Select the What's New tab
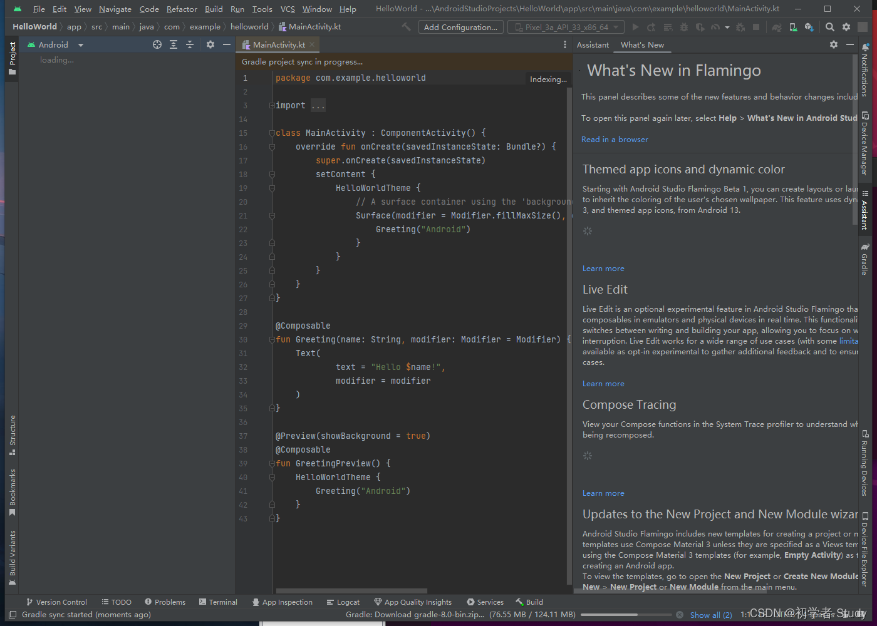This screenshot has height=626, width=877. point(642,44)
